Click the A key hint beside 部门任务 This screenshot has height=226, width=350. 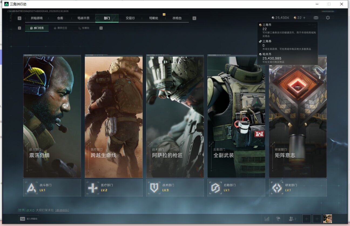coord(19,28)
